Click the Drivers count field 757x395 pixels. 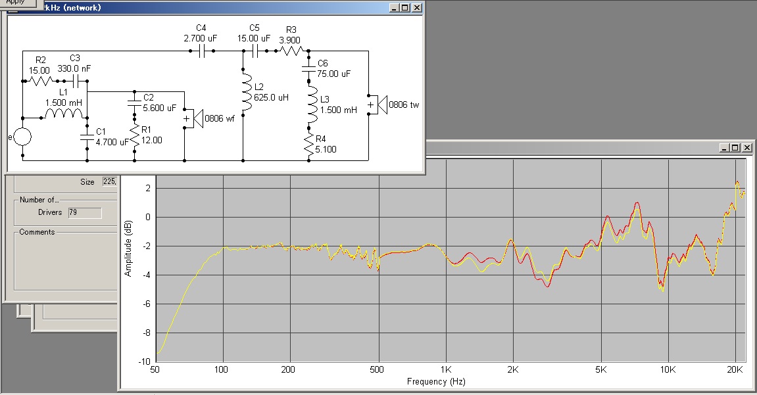[84, 213]
